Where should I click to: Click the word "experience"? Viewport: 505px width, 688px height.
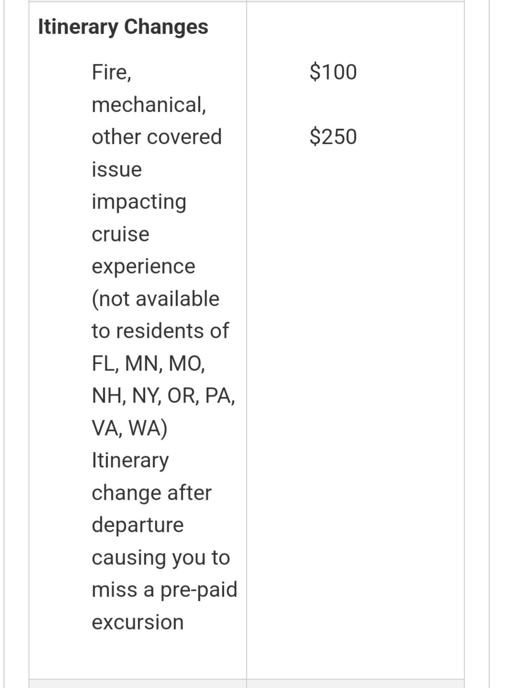[x=144, y=266]
